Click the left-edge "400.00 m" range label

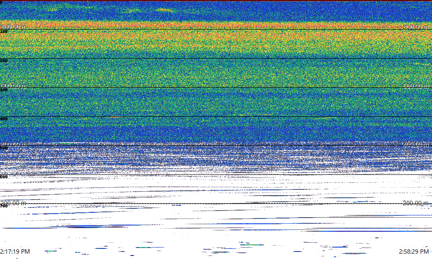point(13,144)
